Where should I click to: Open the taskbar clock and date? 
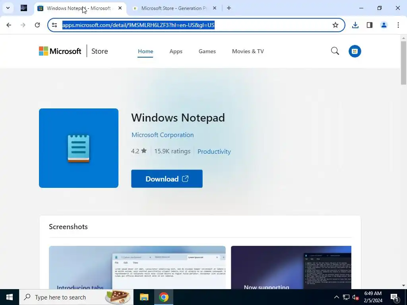[373, 297]
